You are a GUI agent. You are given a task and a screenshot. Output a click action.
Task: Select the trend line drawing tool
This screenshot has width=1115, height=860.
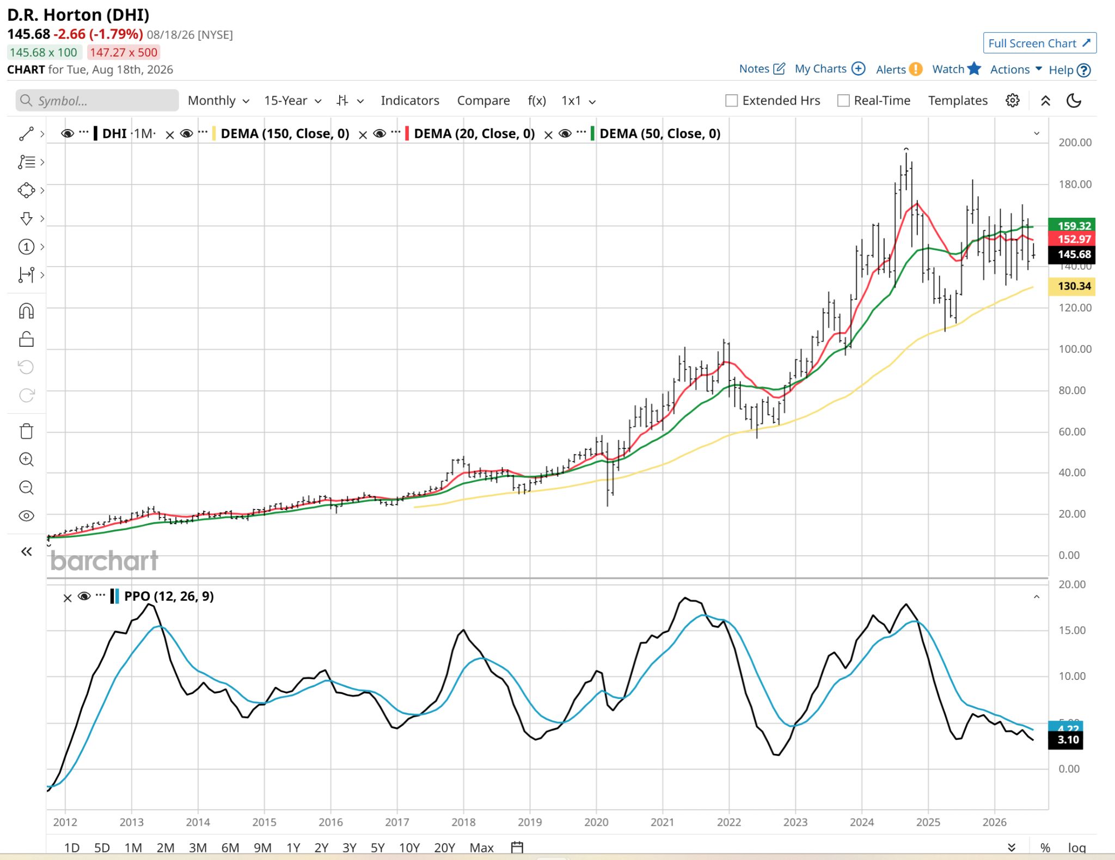(x=26, y=134)
